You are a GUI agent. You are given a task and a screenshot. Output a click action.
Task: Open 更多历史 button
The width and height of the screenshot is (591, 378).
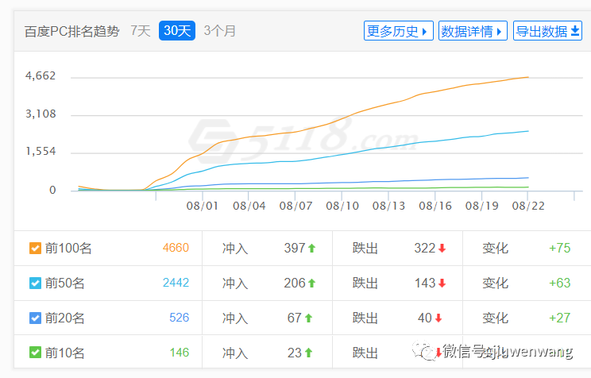pos(399,31)
